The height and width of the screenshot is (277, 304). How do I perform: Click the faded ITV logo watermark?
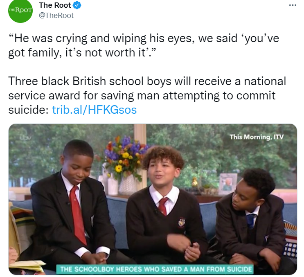tap(25, 137)
